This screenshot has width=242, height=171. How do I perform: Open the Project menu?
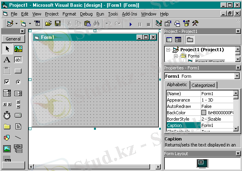click(x=52, y=14)
